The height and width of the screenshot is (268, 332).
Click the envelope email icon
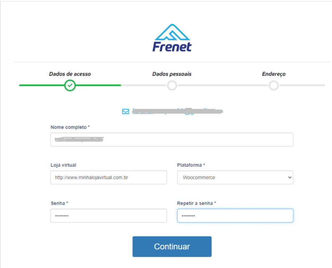tap(125, 111)
